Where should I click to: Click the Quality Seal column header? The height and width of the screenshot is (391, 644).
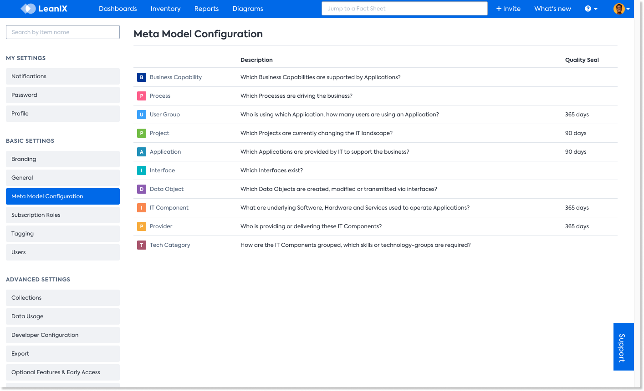click(x=582, y=60)
